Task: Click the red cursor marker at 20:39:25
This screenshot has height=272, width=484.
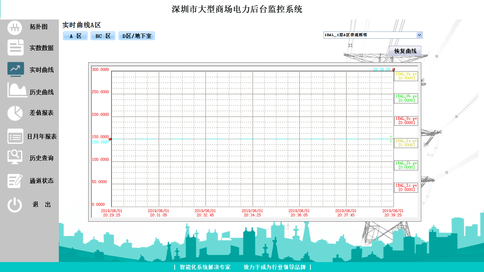Action: 393,70
